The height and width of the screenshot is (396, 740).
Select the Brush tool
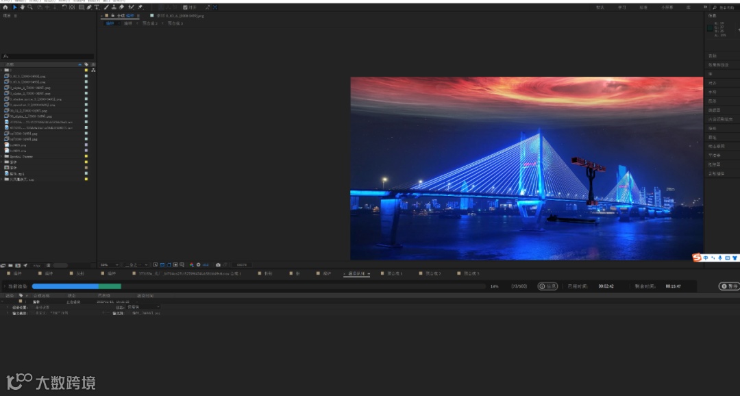(x=107, y=7)
